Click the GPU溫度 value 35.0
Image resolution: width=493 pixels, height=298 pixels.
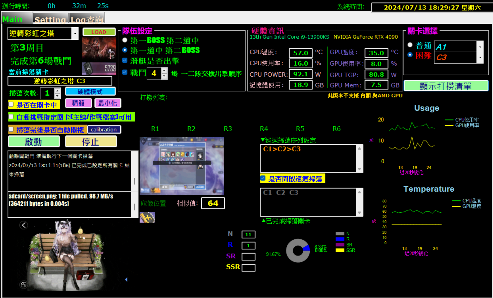[x=376, y=53]
